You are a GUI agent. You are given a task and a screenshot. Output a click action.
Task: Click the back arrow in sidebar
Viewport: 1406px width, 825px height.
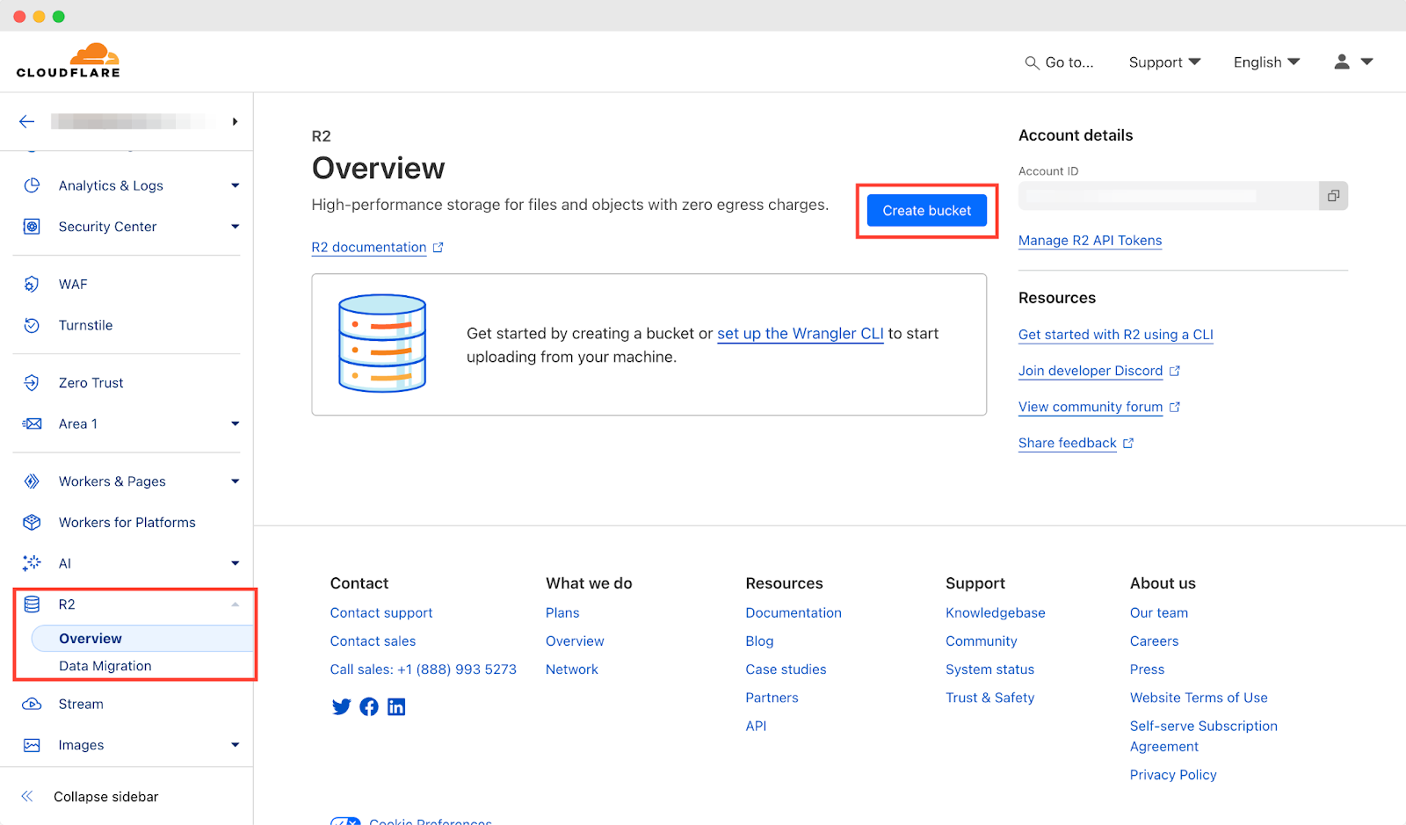click(27, 121)
